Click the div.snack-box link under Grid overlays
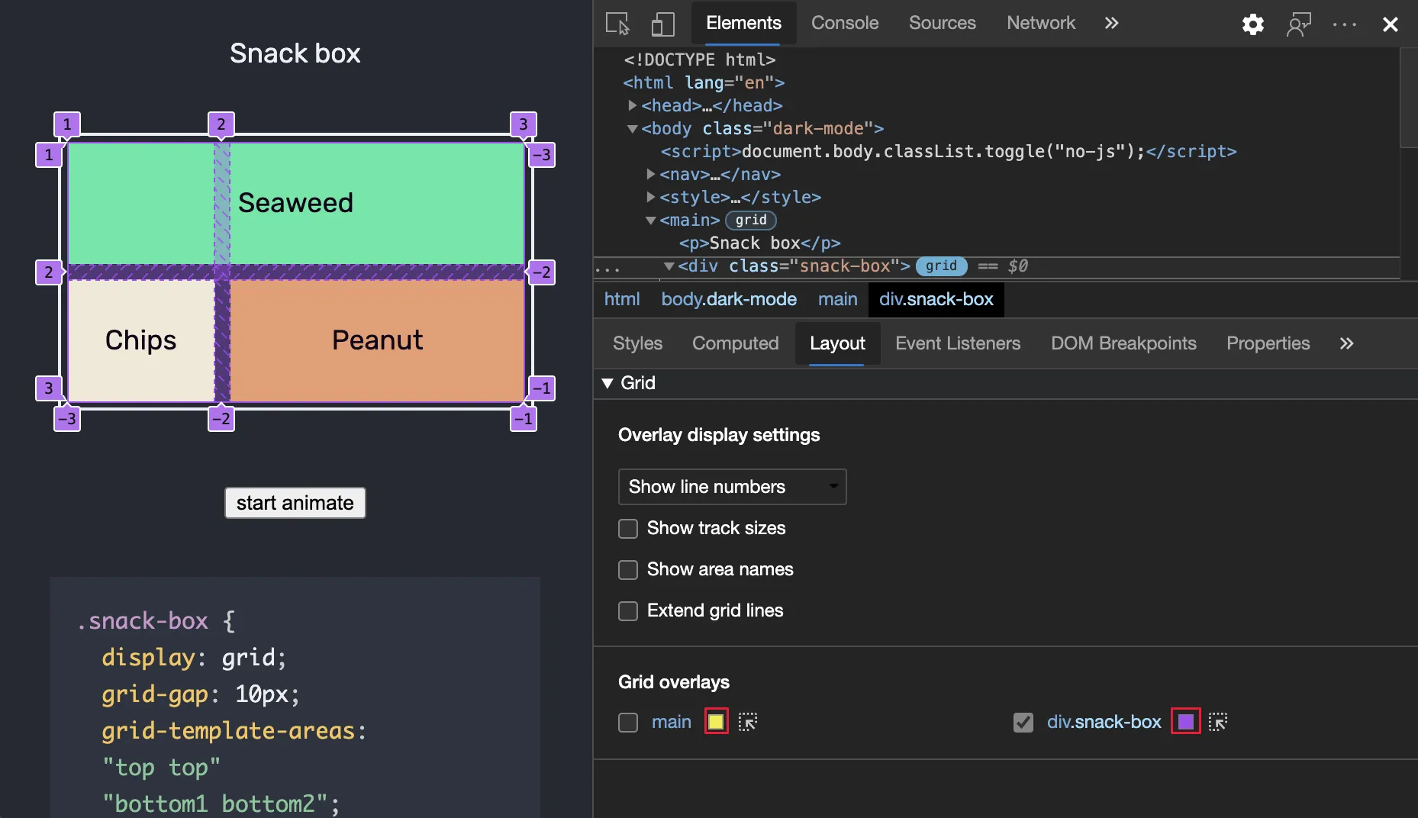This screenshot has height=818, width=1418. [x=1104, y=722]
